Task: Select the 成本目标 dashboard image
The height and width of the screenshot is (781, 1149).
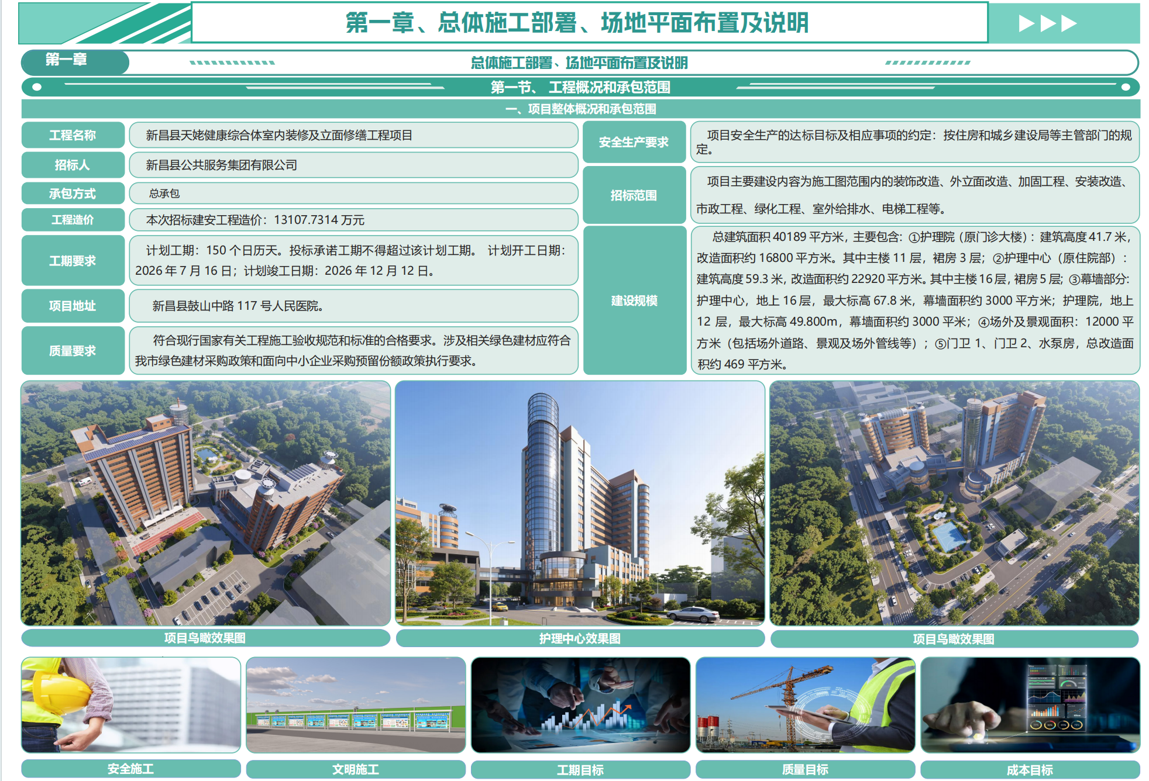Action: pyautogui.click(x=1030, y=705)
